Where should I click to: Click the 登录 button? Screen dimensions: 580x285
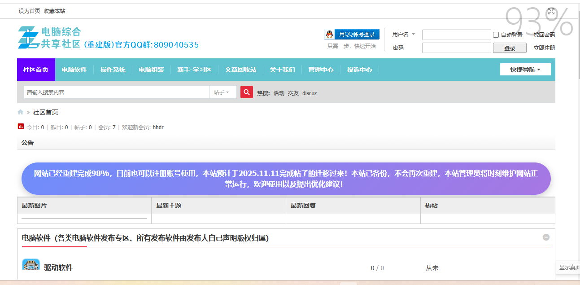[x=509, y=48]
